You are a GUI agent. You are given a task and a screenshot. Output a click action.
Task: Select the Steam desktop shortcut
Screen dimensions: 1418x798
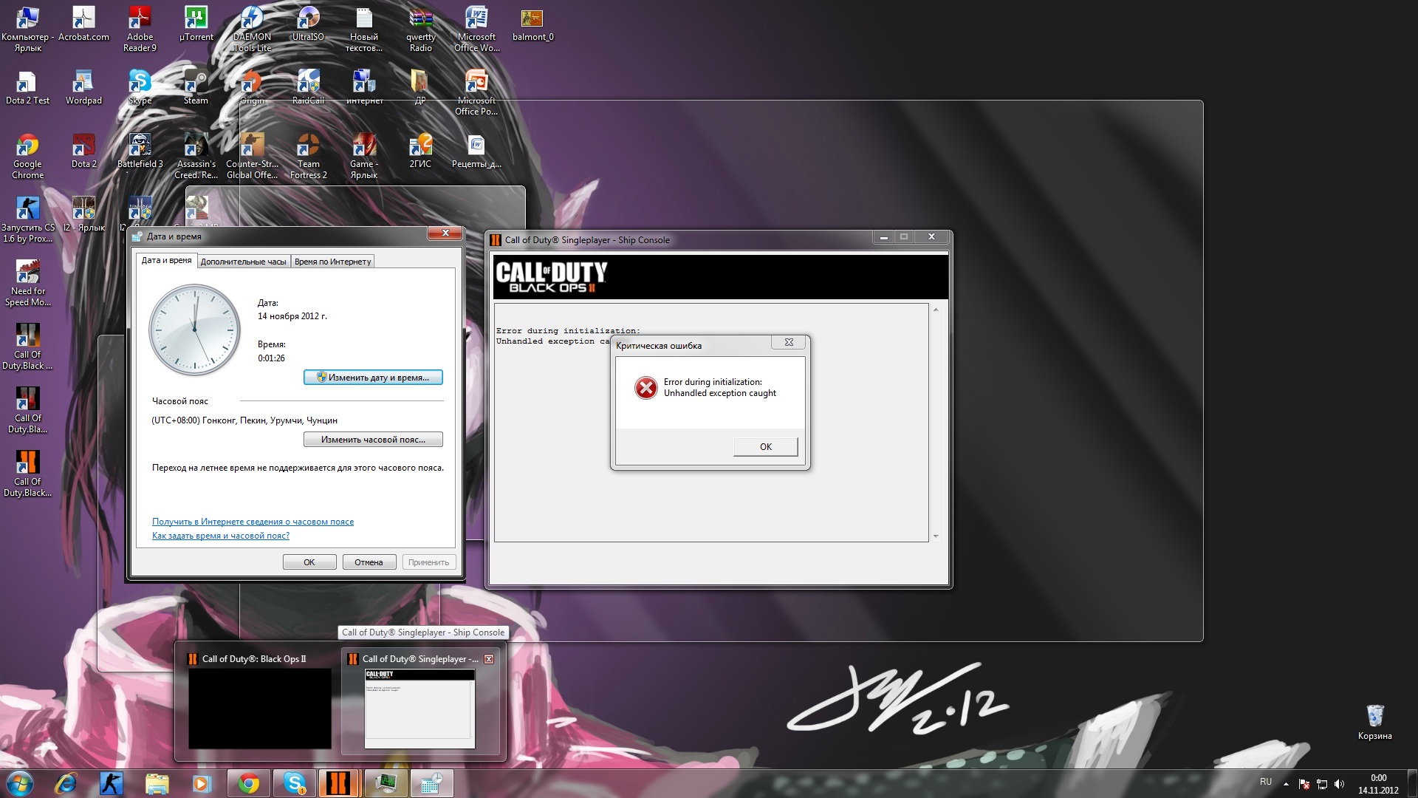(196, 88)
